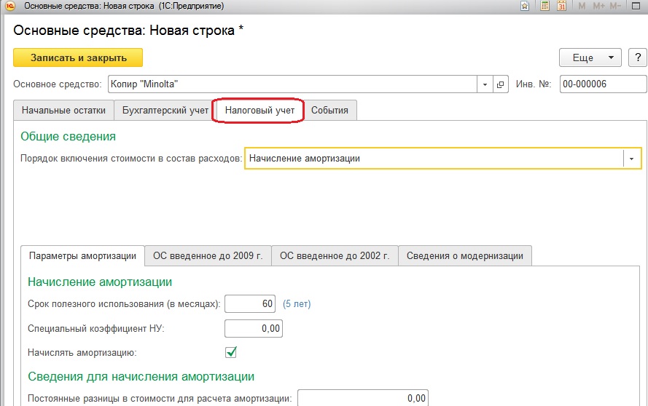The image size is (648, 406).
Task: Click the (5 лет) link
Action: (297, 304)
